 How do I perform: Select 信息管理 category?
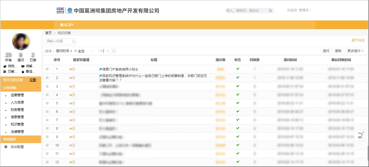click(x=17, y=117)
